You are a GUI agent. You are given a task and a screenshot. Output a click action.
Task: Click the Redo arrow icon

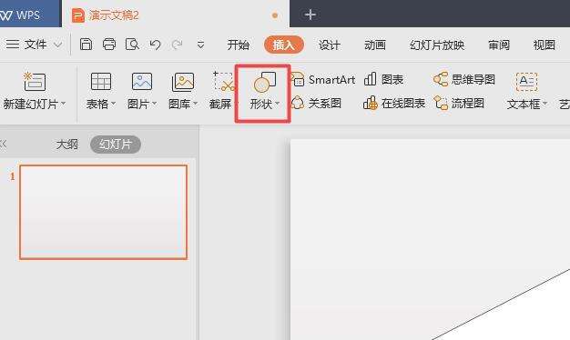coord(177,45)
